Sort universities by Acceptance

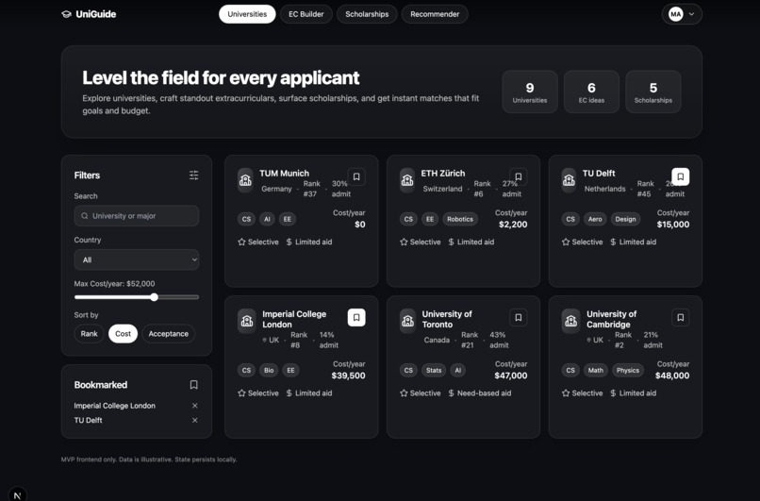[168, 334]
